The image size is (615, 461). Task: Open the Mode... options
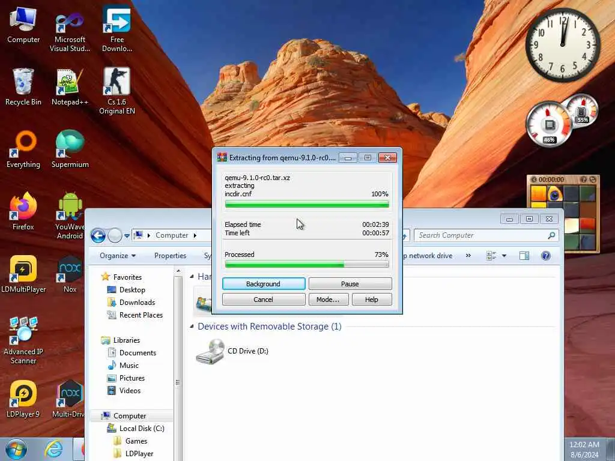328,300
